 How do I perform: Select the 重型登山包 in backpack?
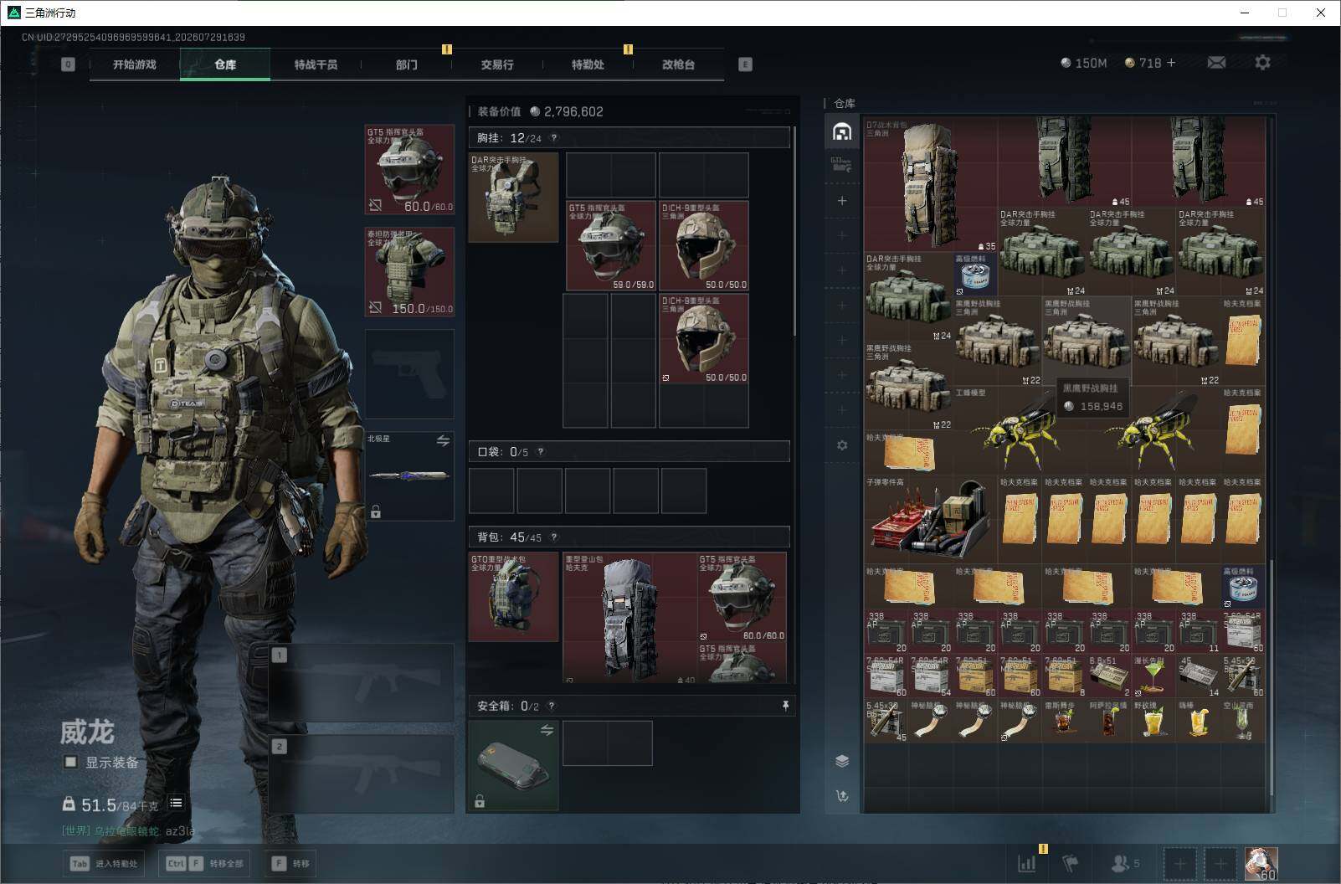[630, 617]
